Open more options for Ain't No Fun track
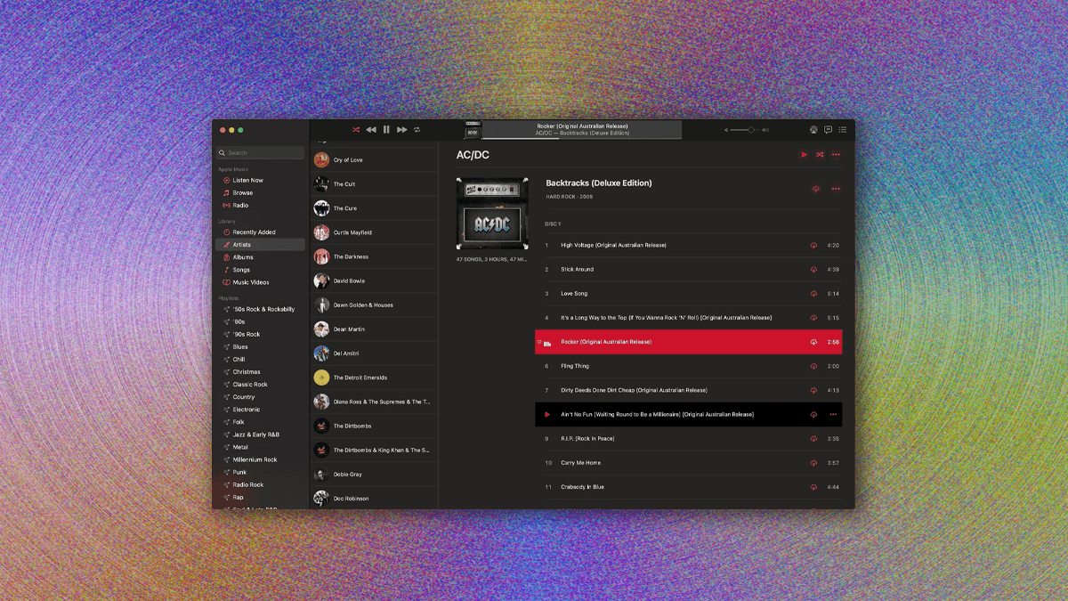The height and width of the screenshot is (601, 1068). tap(833, 415)
